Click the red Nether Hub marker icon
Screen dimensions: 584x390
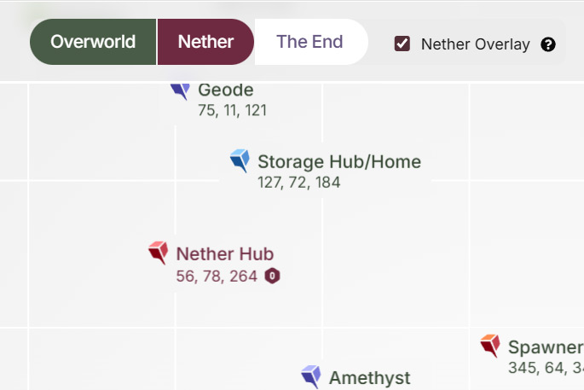[158, 253]
